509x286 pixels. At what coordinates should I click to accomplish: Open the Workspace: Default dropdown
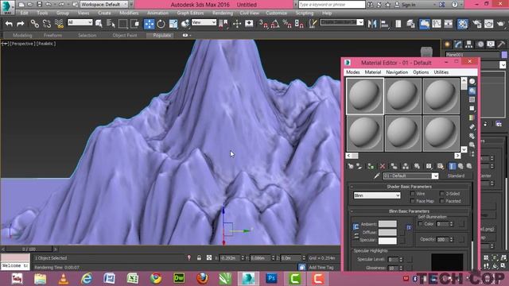click(104, 5)
